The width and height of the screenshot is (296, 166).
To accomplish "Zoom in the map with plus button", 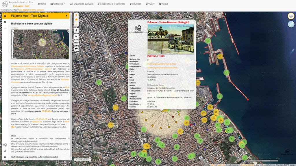I will click(x=76, y=15).
